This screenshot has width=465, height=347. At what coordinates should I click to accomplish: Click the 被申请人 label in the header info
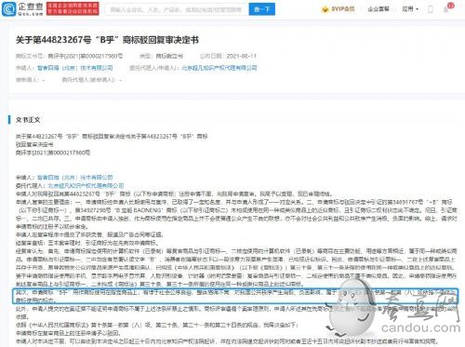(27, 80)
